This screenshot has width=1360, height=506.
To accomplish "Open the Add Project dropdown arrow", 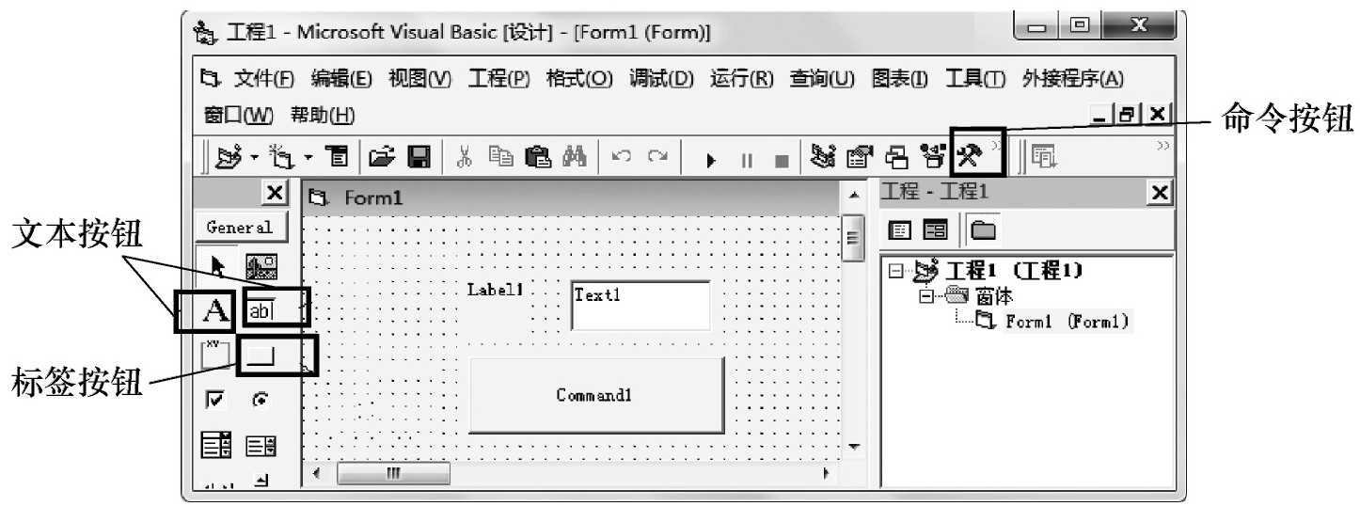I will coord(253,156).
